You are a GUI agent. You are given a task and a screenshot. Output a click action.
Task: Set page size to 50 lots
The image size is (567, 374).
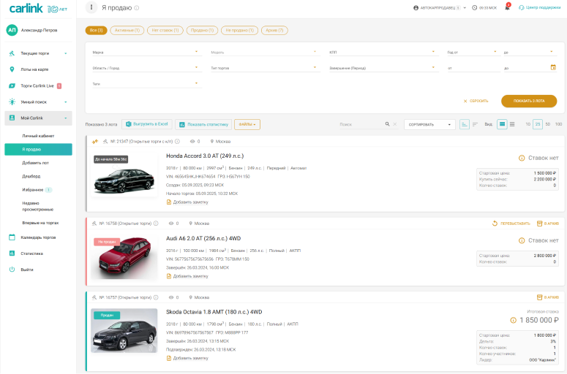(x=548, y=124)
